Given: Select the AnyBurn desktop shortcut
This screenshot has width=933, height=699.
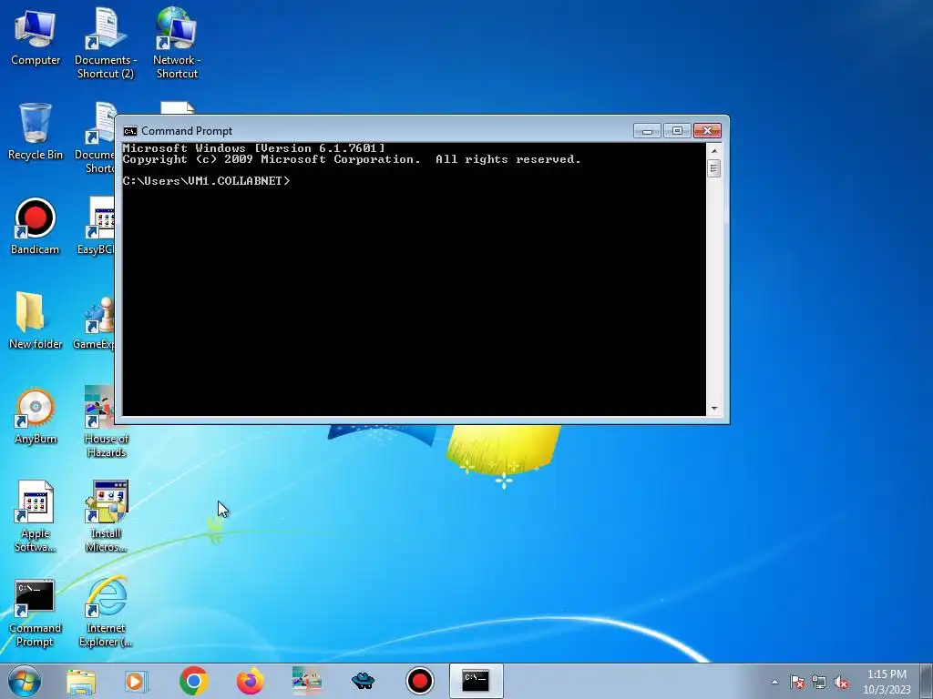Looking at the screenshot, I should coord(36,416).
